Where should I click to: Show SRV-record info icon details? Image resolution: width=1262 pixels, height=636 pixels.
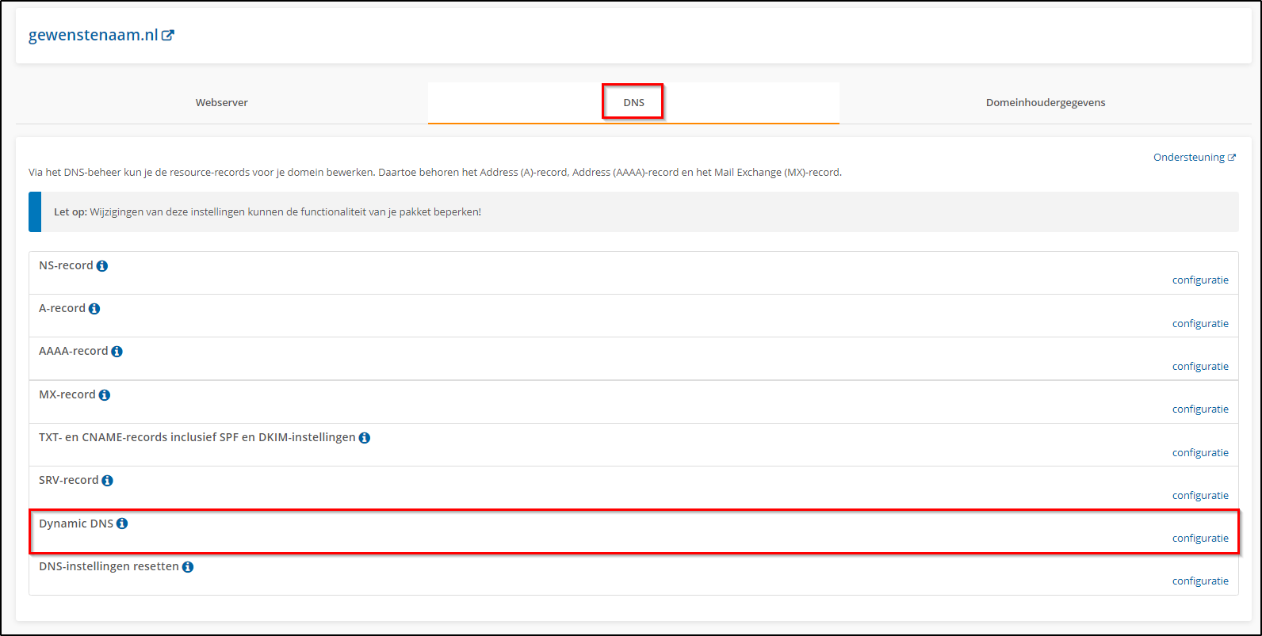coord(107,481)
